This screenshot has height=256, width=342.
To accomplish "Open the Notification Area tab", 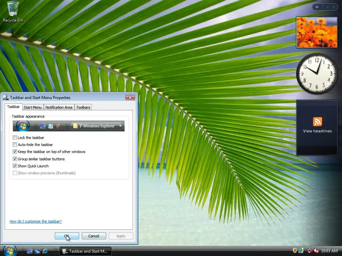I will [x=59, y=107].
